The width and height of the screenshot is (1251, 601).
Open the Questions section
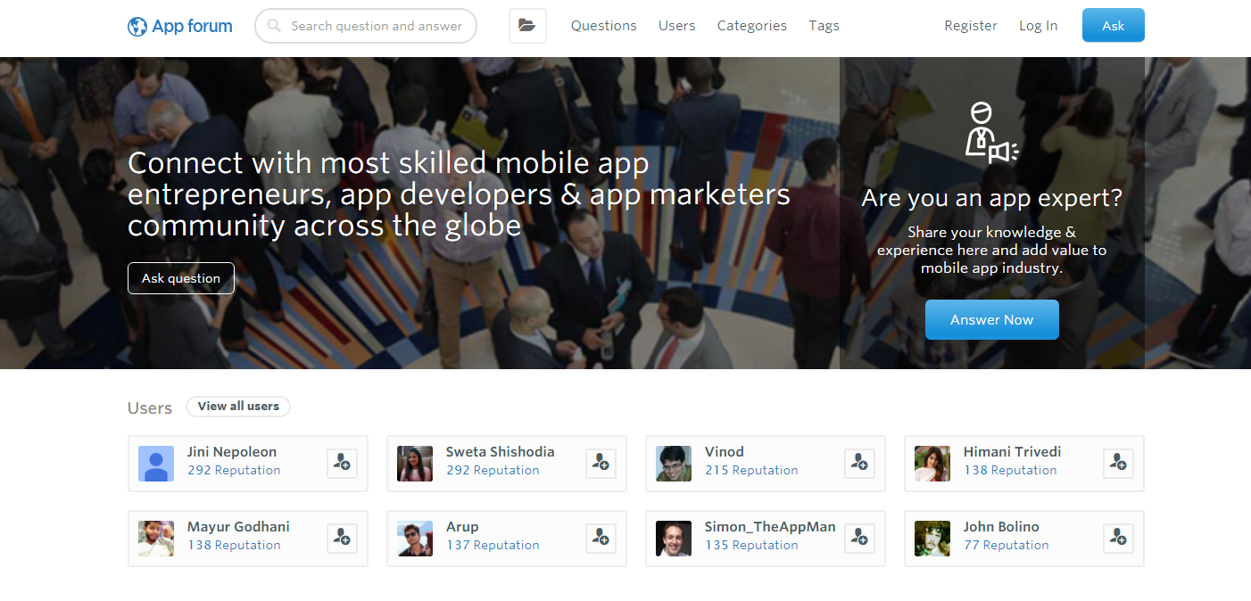(603, 25)
